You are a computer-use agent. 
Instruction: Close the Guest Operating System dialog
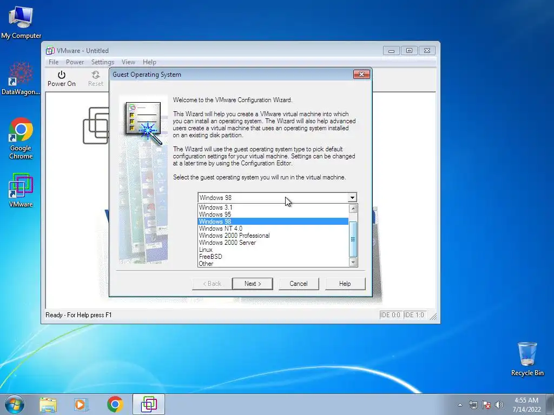[361, 75]
